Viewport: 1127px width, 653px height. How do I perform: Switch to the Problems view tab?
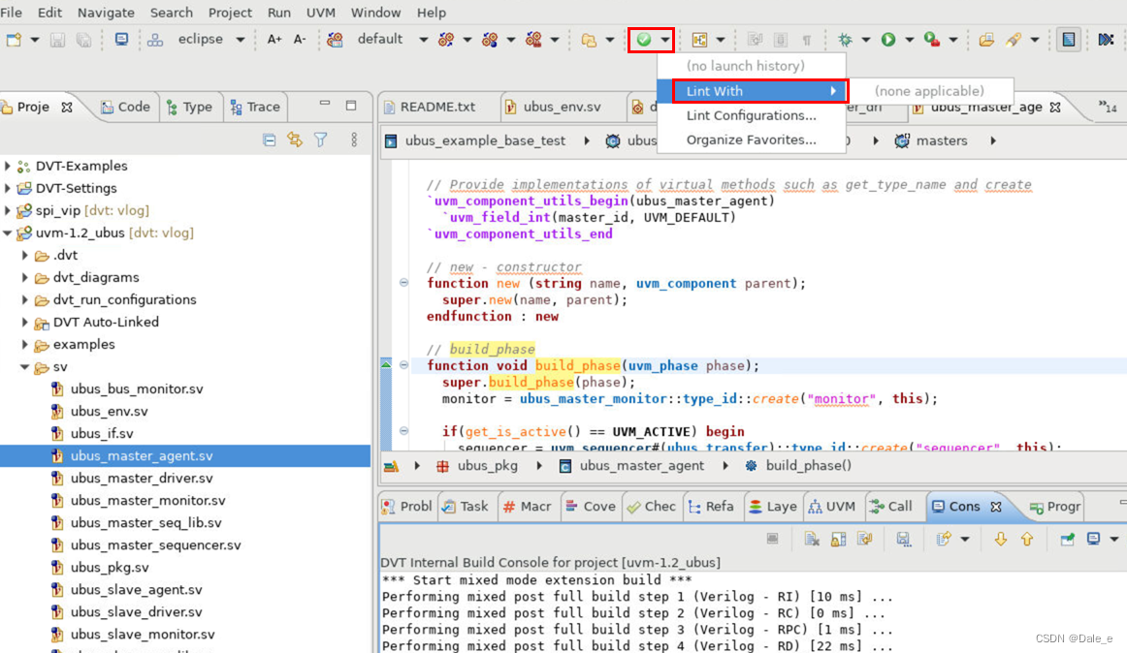406,507
